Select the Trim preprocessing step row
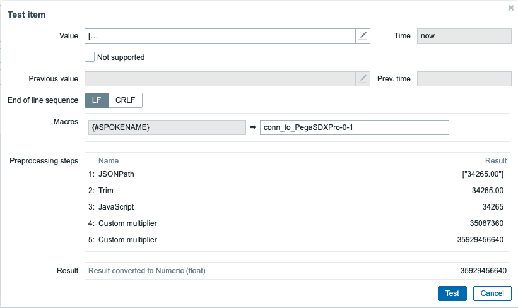The image size is (518, 308). click(x=106, y=191)
